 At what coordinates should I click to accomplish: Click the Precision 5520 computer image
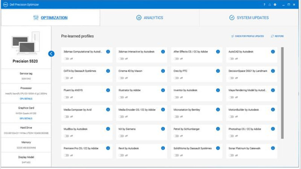coord(26,43)
